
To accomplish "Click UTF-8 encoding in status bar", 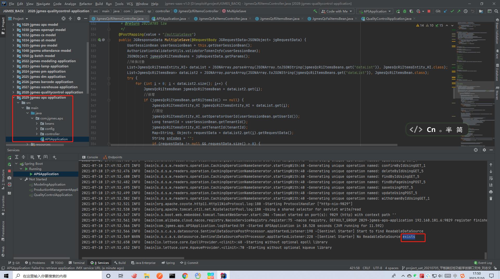I will [x=377, y=268].
